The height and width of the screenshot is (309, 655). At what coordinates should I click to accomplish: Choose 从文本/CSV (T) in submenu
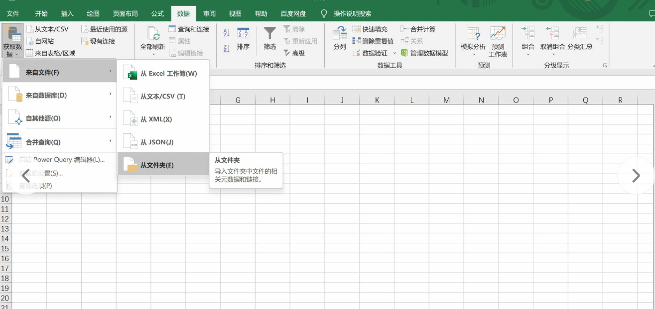coord(163,97)
